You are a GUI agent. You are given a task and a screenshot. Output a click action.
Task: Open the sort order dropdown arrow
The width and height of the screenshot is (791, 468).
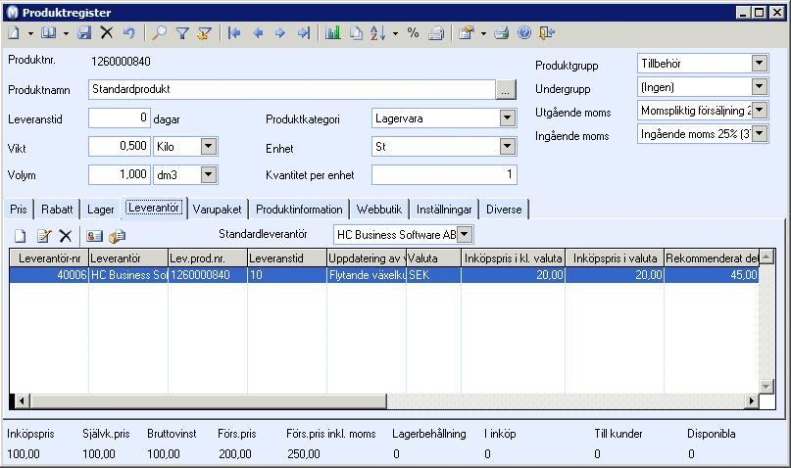click(x=395, y=33)
